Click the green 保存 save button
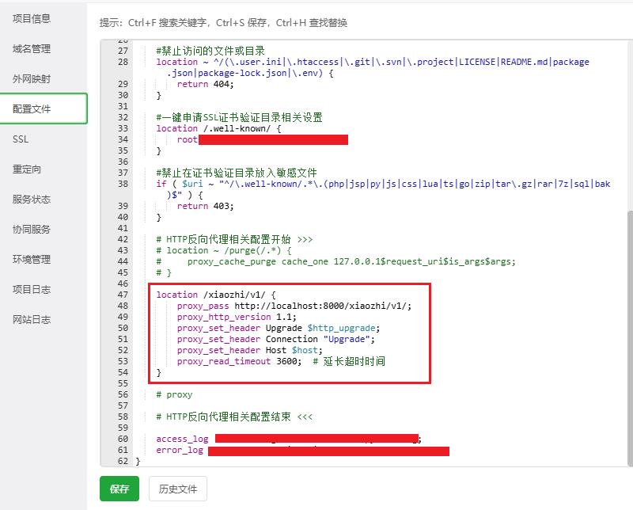Screen dimensions: 633x510 [119, 489]
